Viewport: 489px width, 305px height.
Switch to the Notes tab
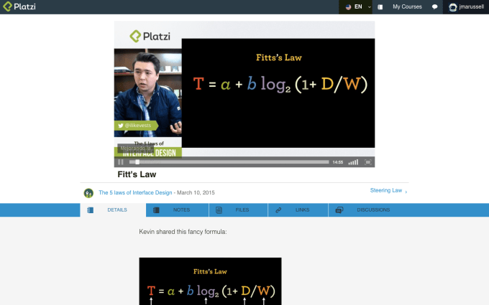177,210
